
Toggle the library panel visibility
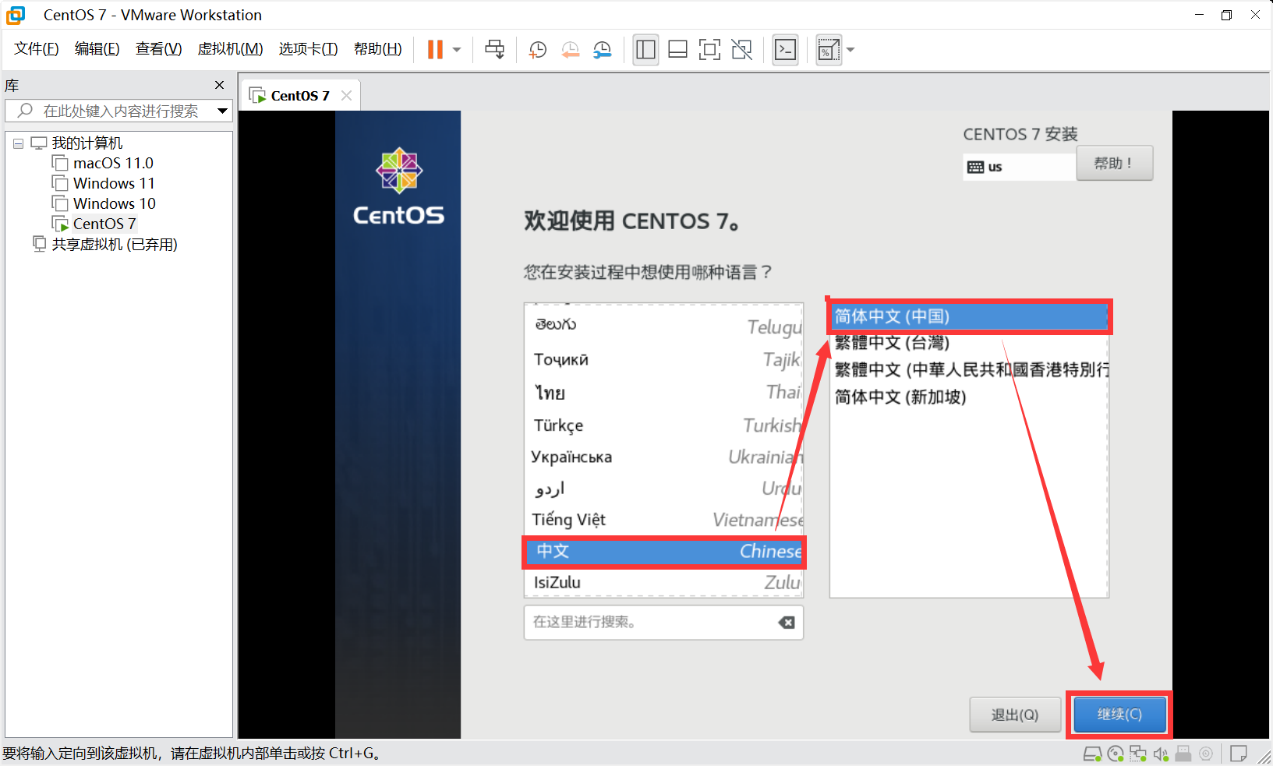[645, 49]
